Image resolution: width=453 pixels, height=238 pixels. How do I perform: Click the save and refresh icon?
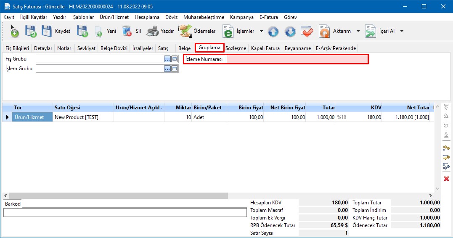[x=31, y=31]
